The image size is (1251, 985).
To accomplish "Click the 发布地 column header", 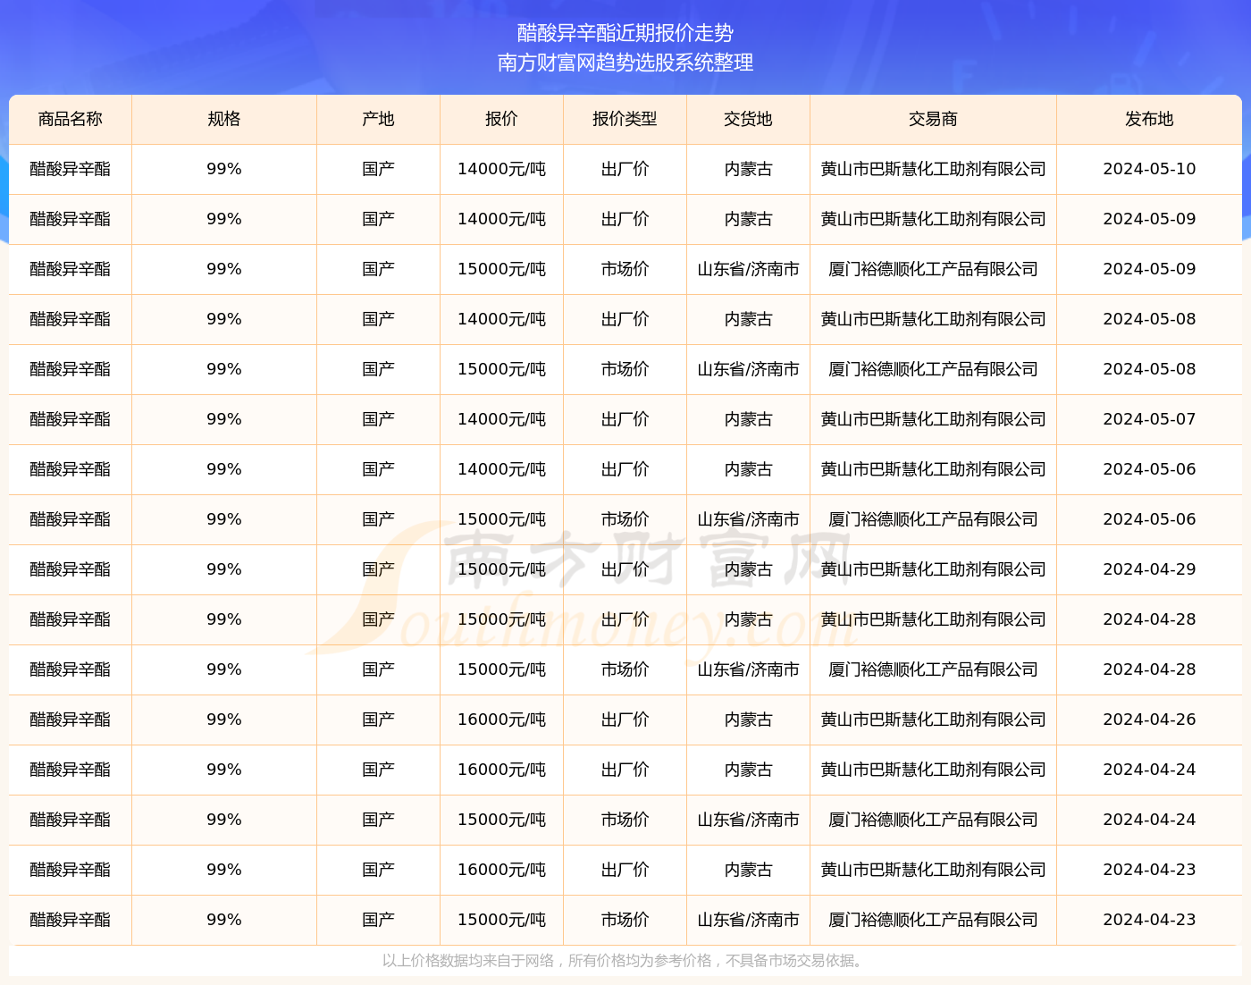I will click(x=1149, y=119).
